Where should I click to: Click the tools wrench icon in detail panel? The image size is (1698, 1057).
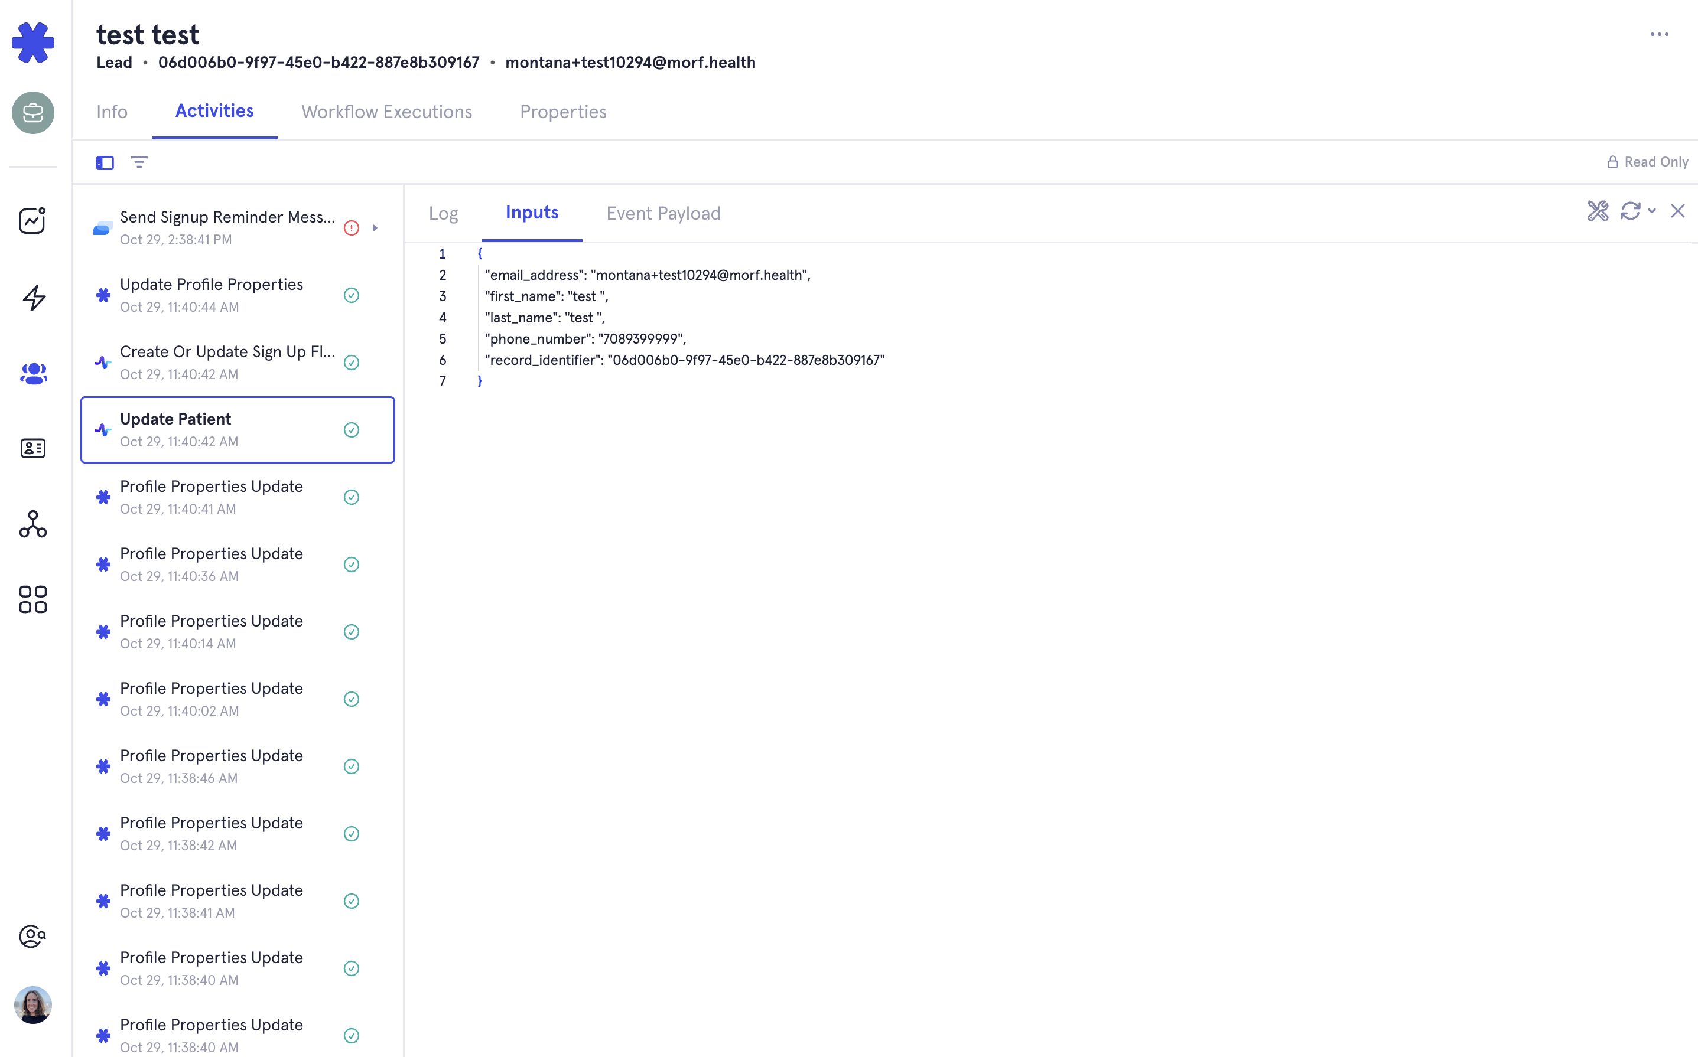pyautogui.click(x=1598, y=211)
